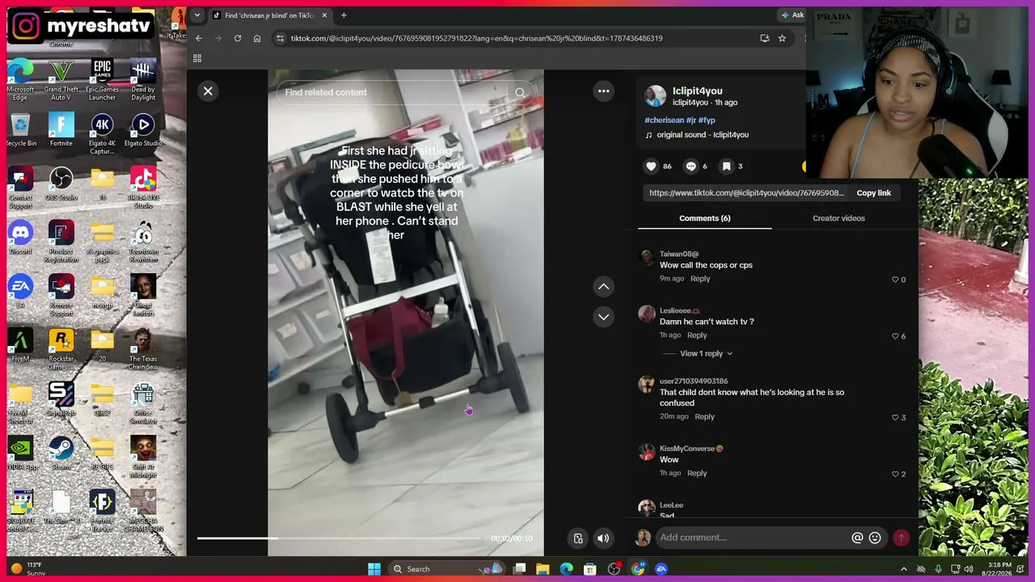This screenshot has height=582, width=1035.
Task: Open TikTok LIVE Studio desktop icon
Action: click(x=143, y=188)
